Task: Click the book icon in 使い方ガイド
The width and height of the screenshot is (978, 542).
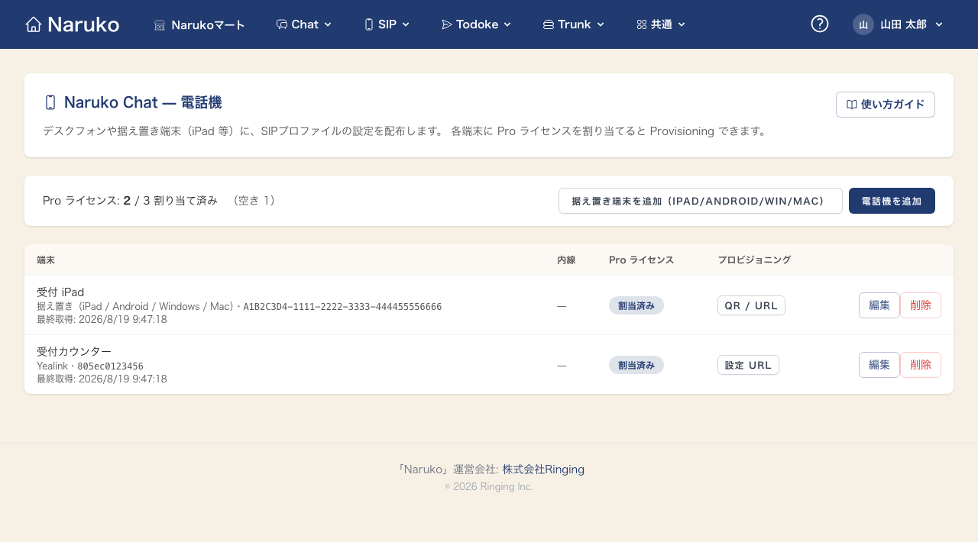Action: coord(852,105)
